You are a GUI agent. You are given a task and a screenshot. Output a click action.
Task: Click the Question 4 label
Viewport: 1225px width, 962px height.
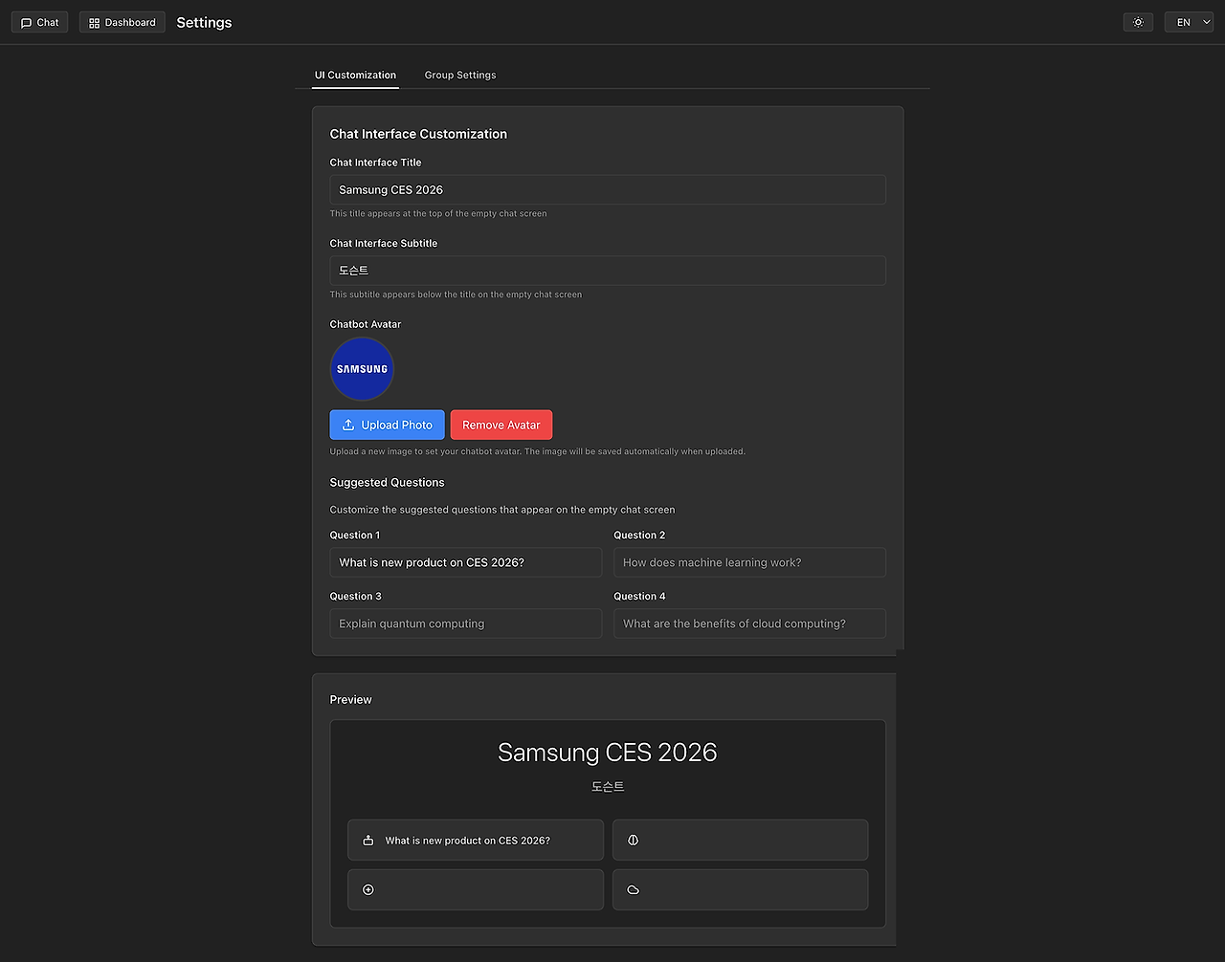coord(639,597)
